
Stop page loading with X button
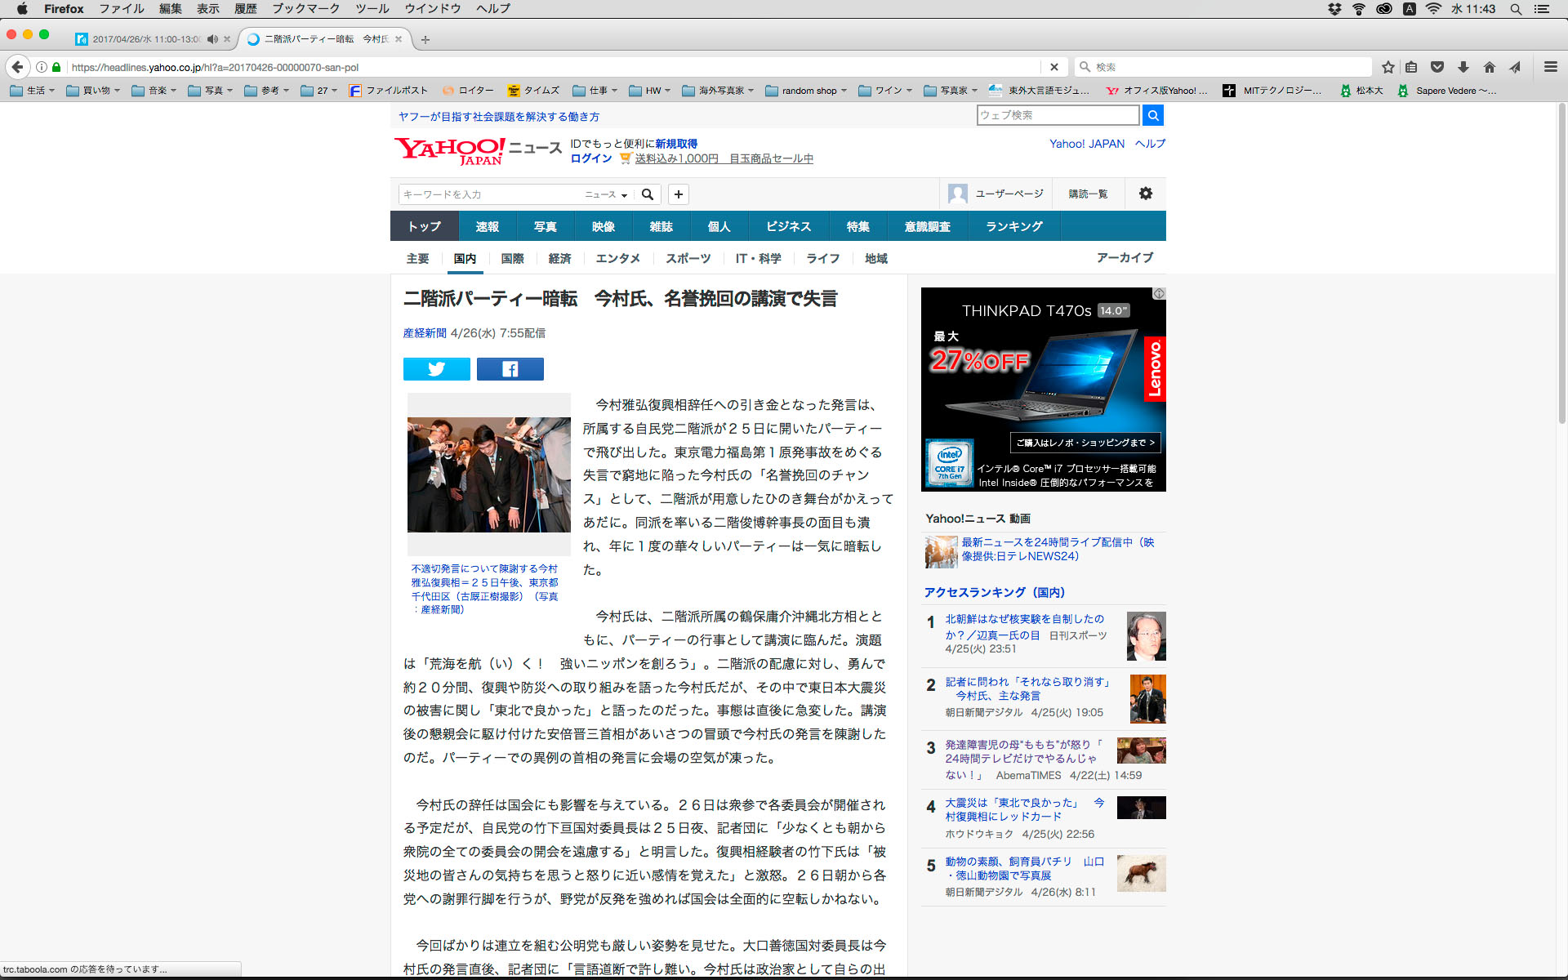coord(1053,67)
